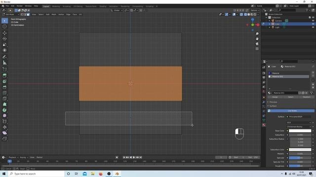Click the viewport pan hand icon
The height and width of the screenshot is (177, 316).
tap(257, 39)
